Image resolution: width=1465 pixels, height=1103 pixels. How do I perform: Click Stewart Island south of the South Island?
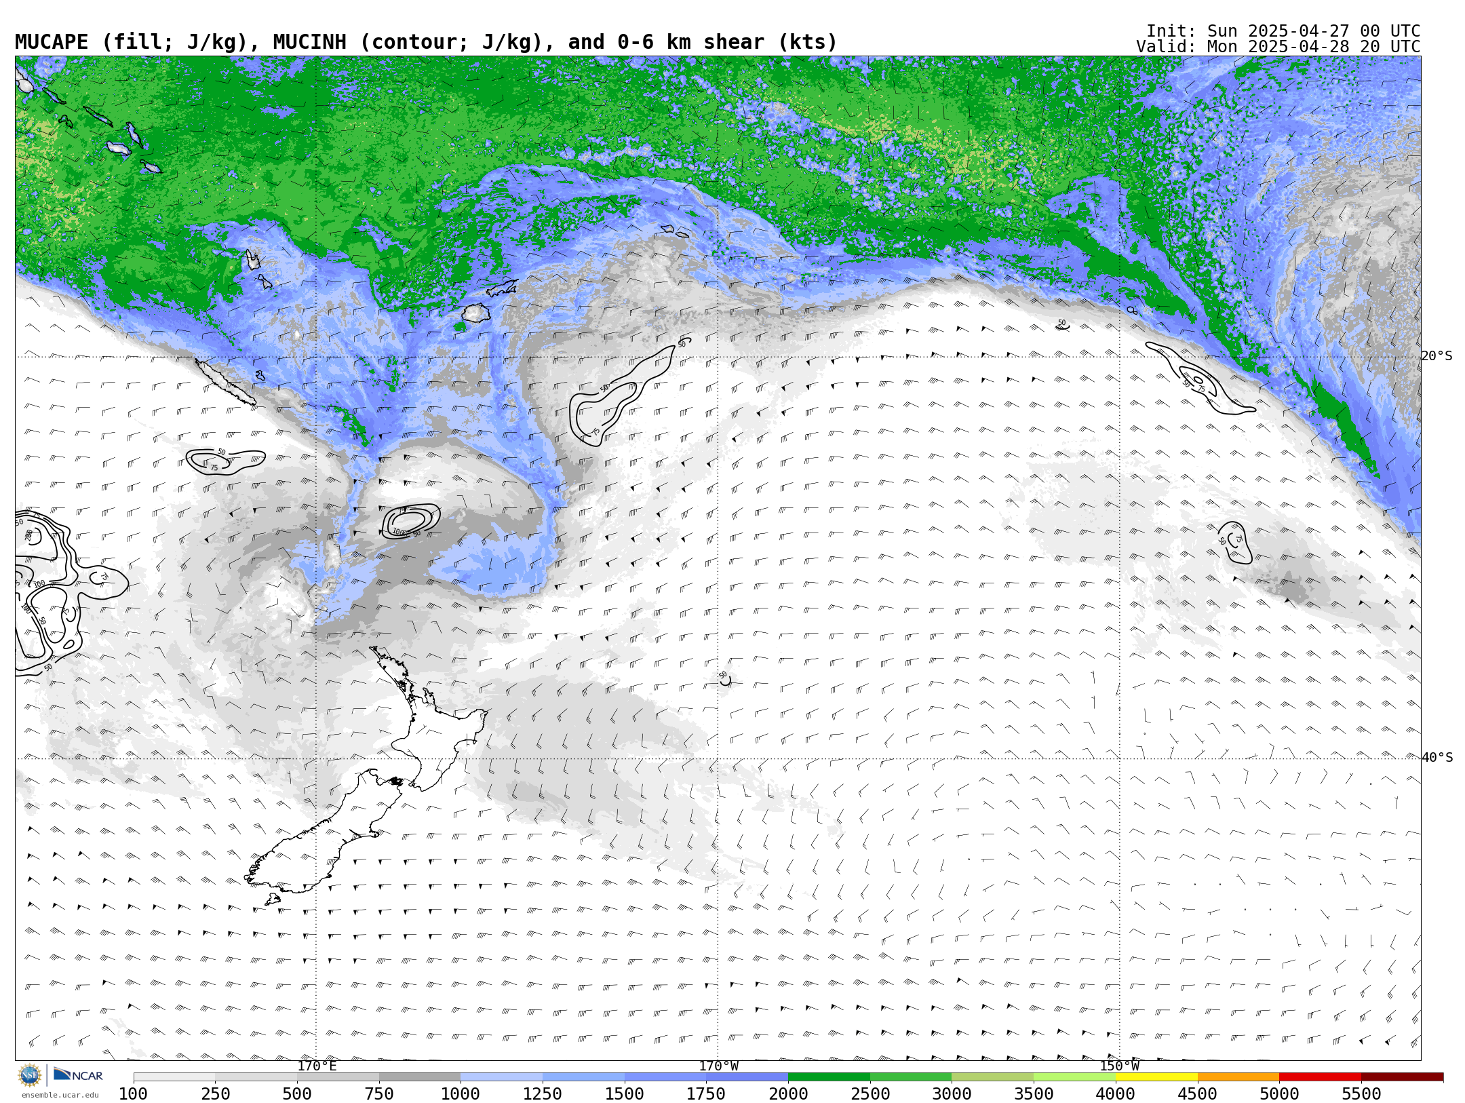point(273,899)
